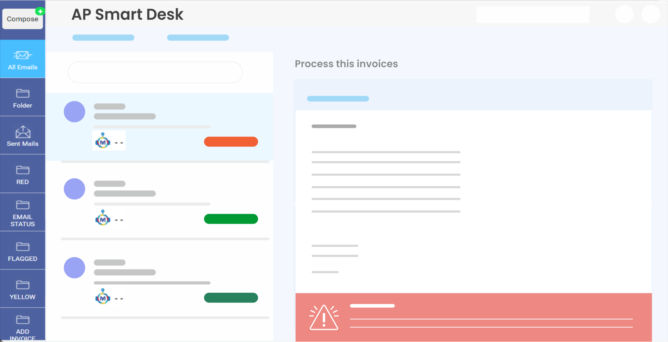Image resolution: width=668 pixels, height=342 pixels.
Task: Click the warning triangle alert icon
Action: [x=324, y=318]
